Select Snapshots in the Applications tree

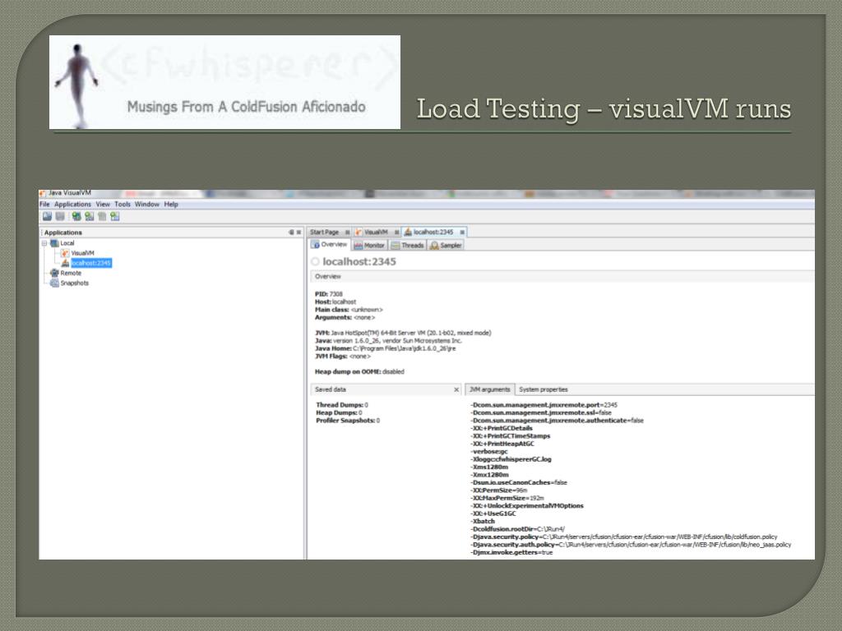(74, 283)
